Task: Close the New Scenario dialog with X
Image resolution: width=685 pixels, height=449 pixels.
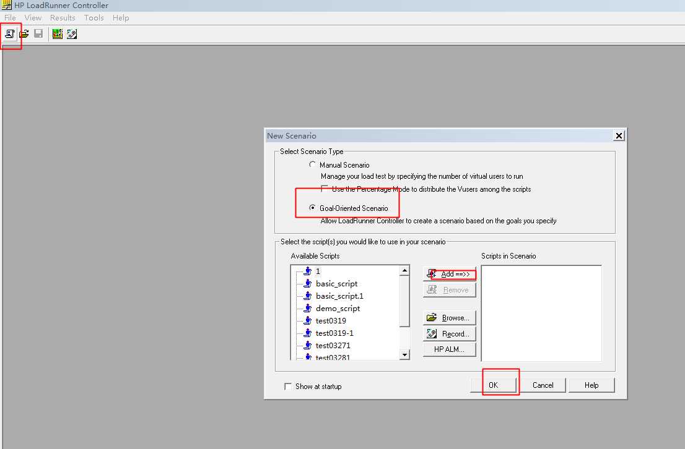Action: pyautogui.click(x=619, y=135)
